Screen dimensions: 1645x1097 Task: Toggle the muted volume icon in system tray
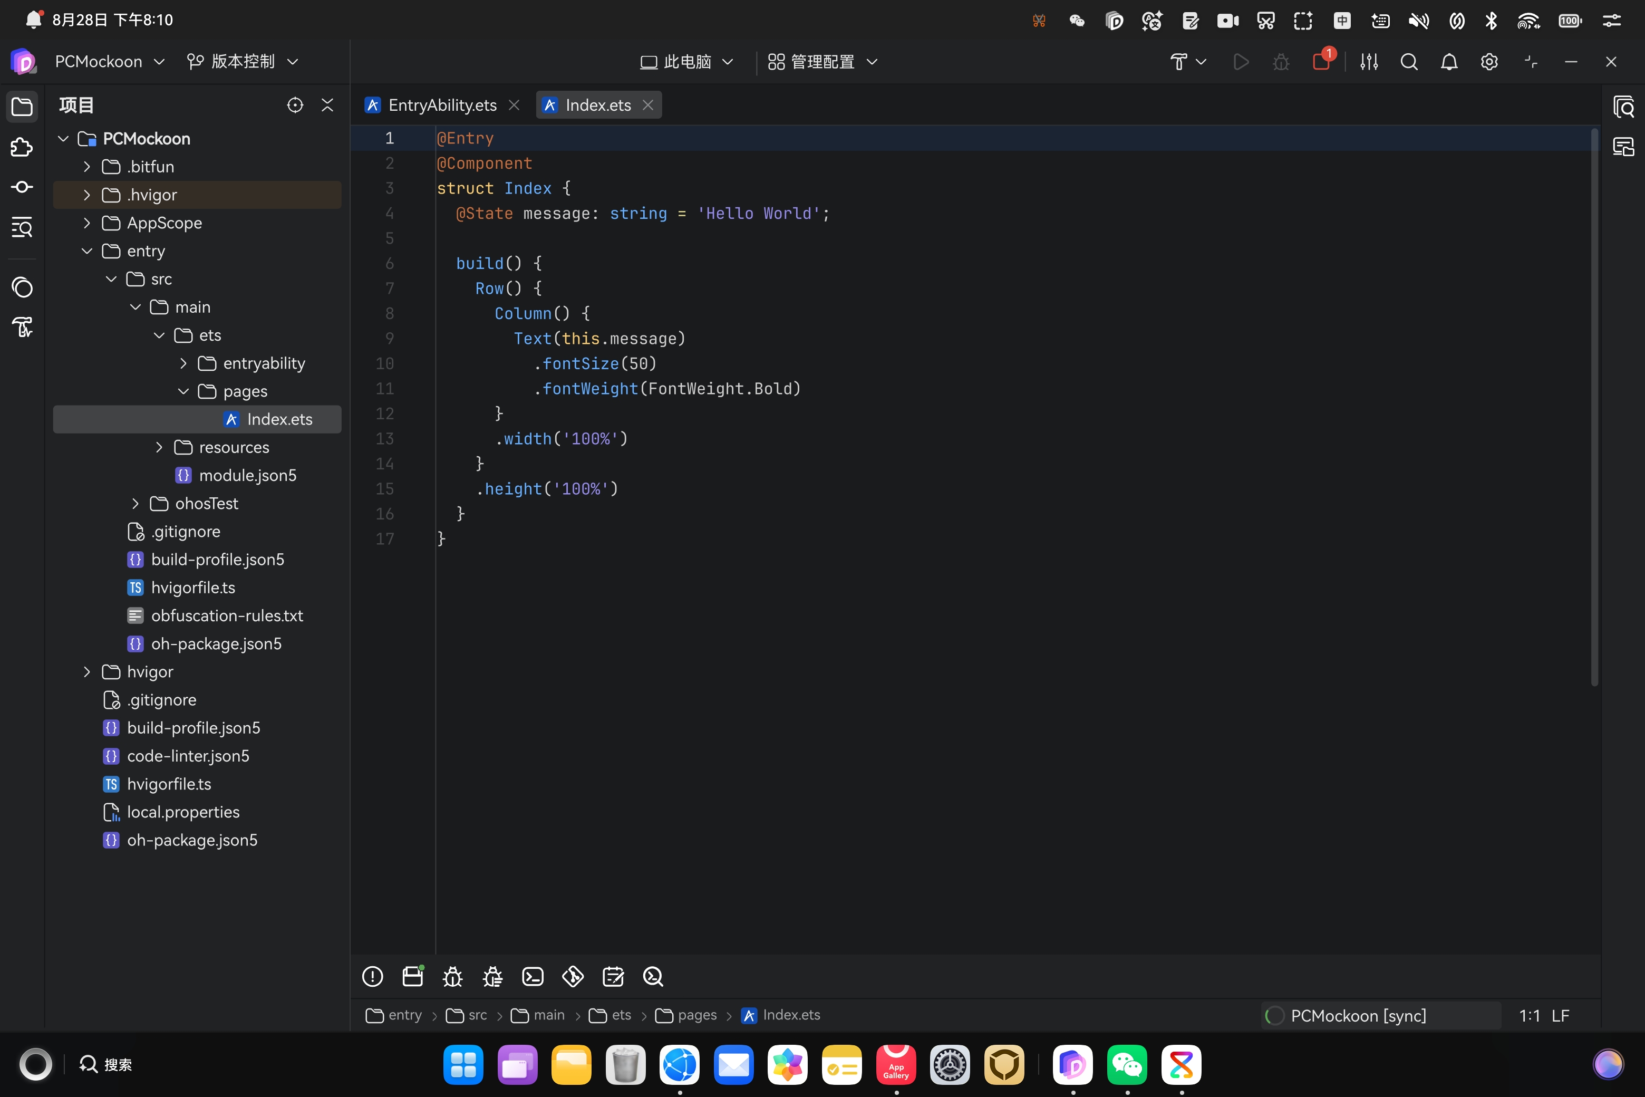1418,20
